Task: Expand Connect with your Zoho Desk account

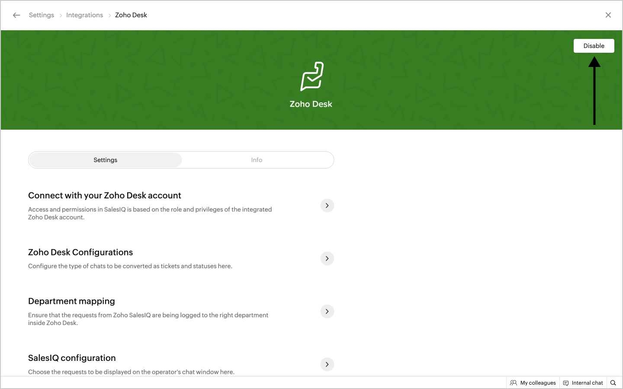Action: pos(327,206)
